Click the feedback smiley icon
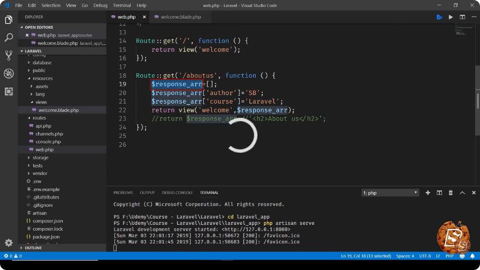The height and width of the screenshot is (270, 480). [x=462, y=256]
